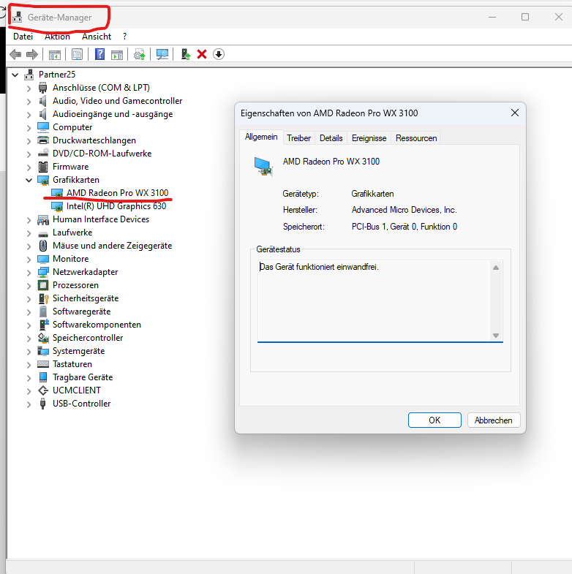Close the Eigenschaften von AMD Radeon dialog
572x574 pixels.
515,113
